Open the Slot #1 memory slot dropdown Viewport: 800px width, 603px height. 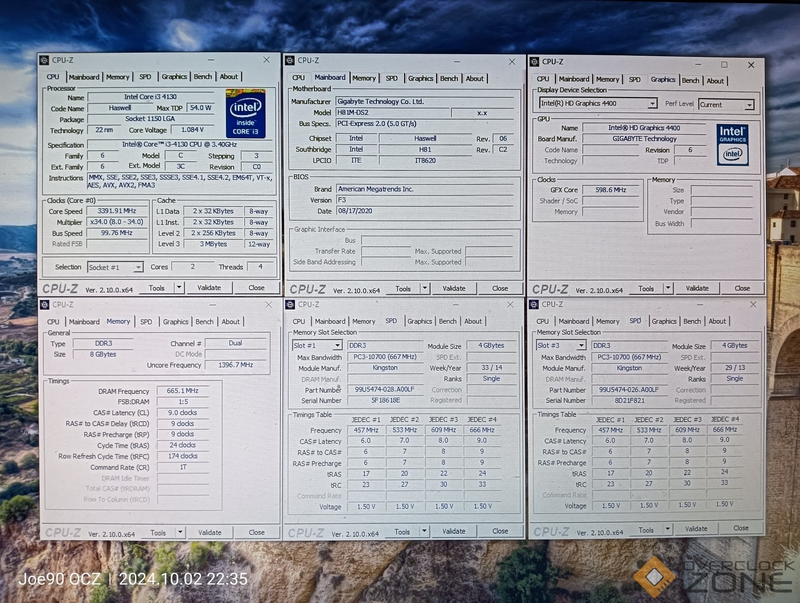(337, 346)
